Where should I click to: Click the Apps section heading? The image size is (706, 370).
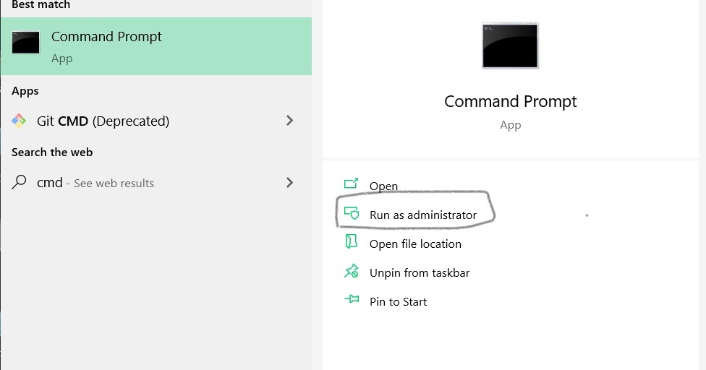25,91
